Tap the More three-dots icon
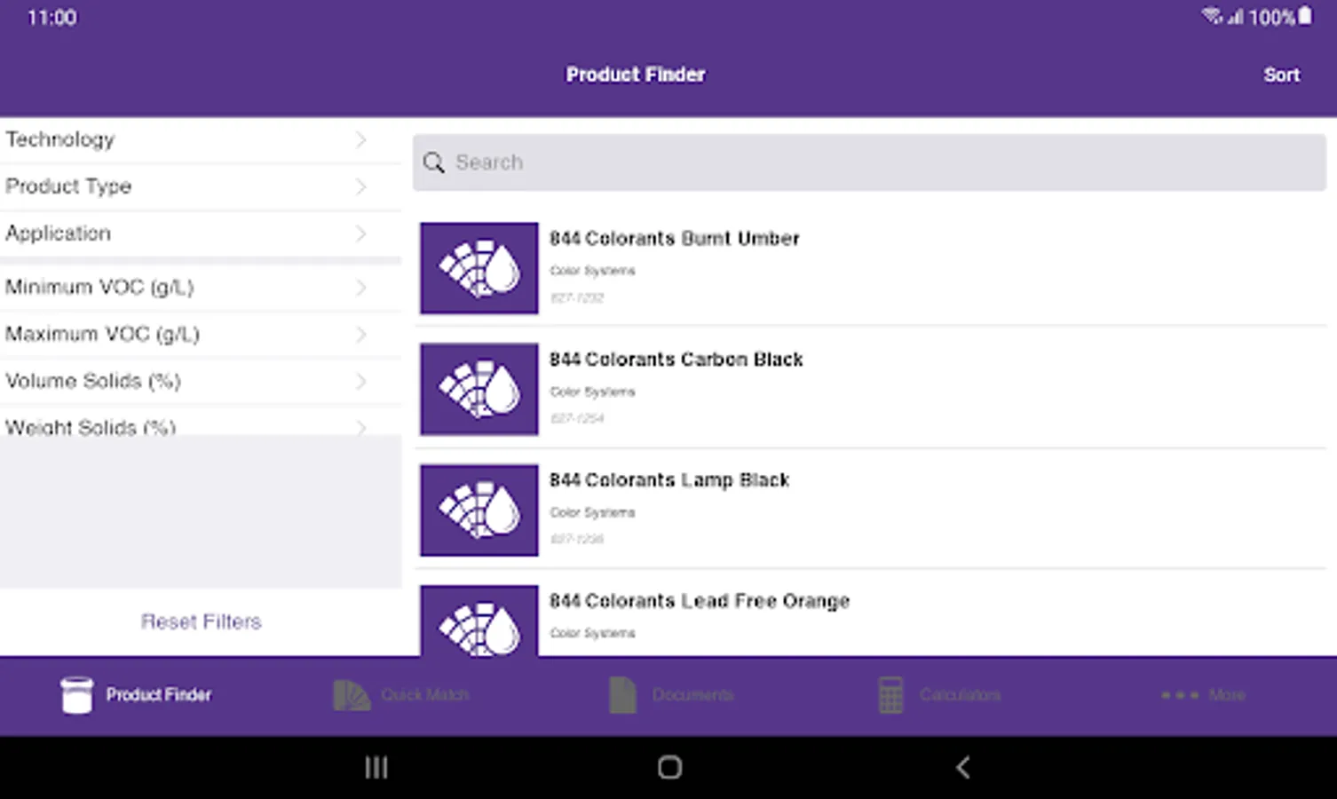1337x799 pixels. tap(1180, 695)
